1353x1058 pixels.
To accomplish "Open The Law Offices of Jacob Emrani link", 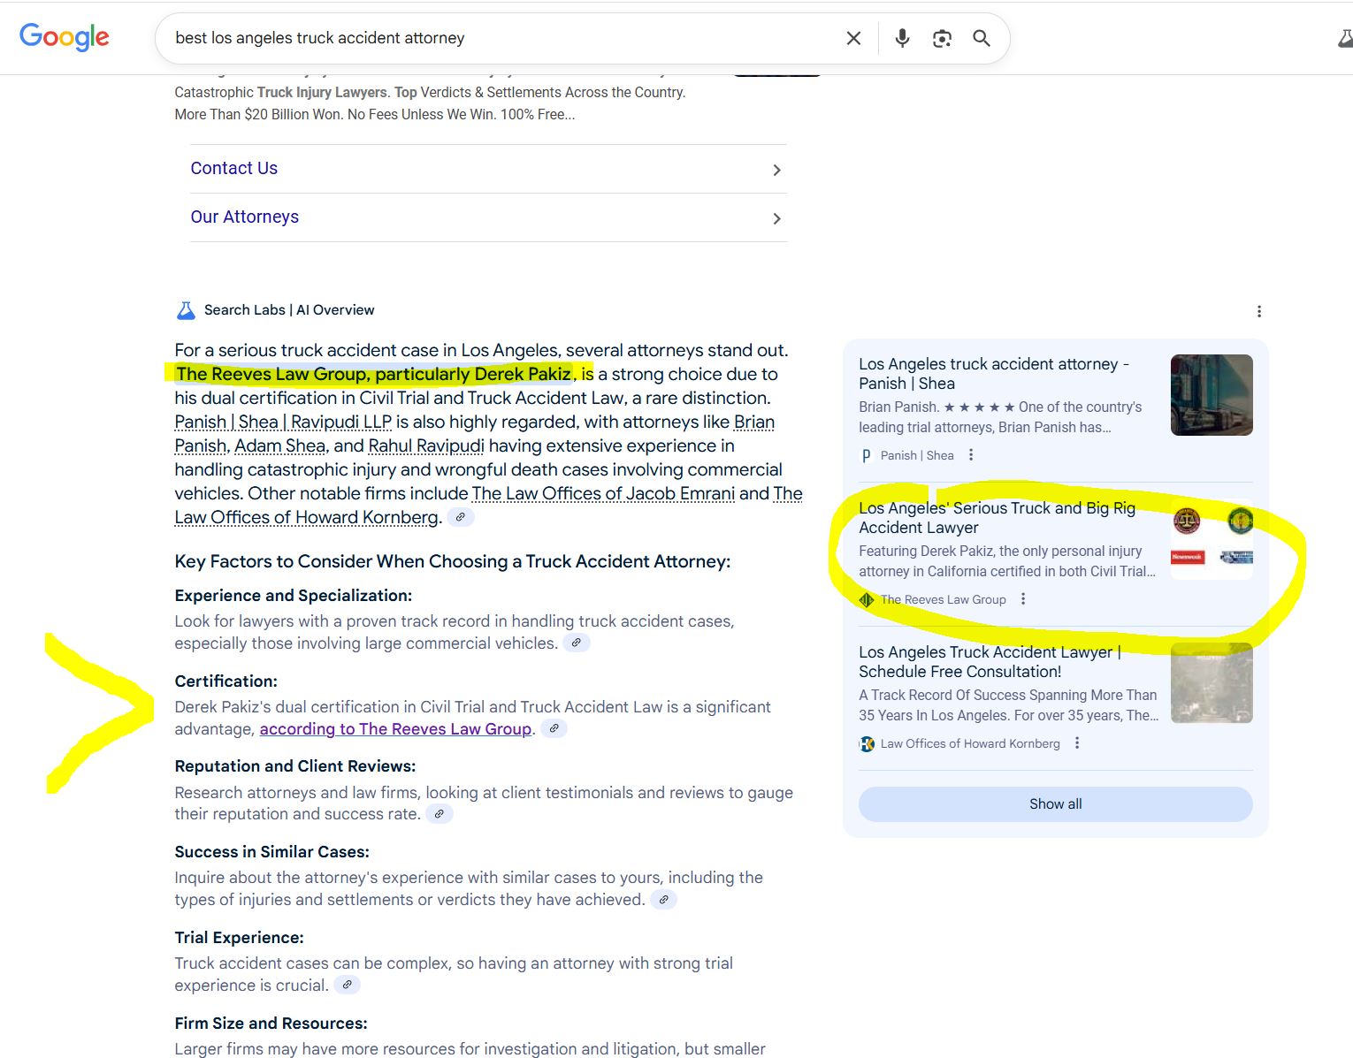I will click(x=603, y=493).
